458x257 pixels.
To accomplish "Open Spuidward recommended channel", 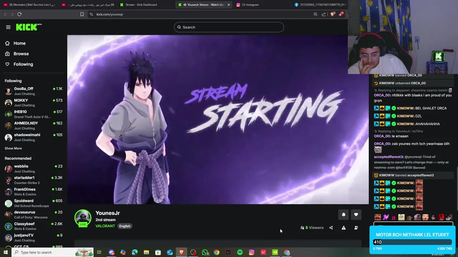I will pyautogui.click(x=34, y=203).
